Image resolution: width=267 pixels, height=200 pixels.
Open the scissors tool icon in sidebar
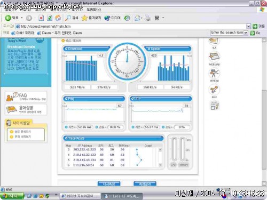tap(214, 90)
